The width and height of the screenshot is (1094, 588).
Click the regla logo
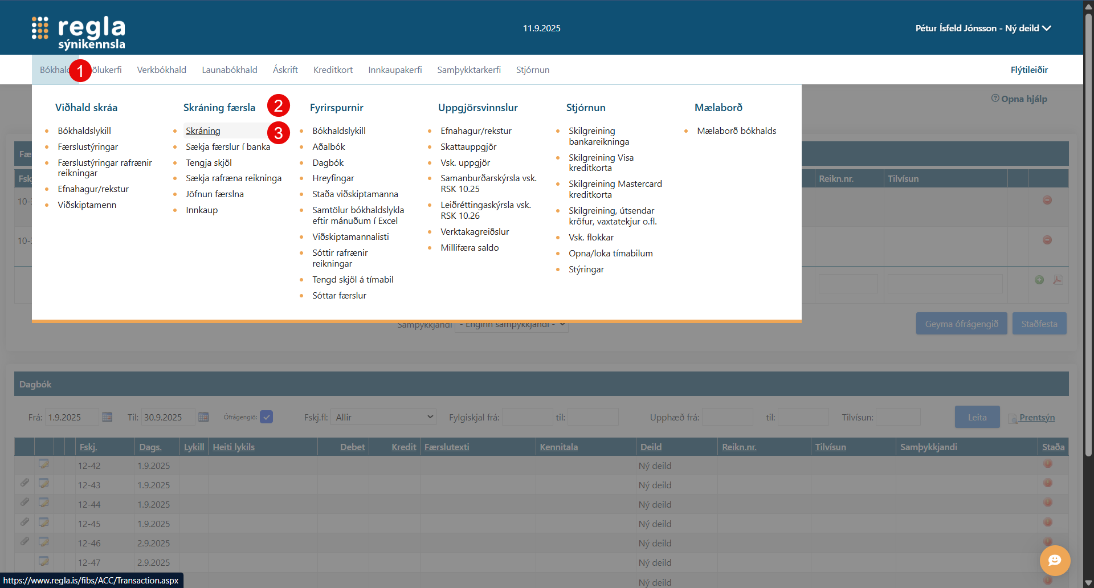coord(79,32)
